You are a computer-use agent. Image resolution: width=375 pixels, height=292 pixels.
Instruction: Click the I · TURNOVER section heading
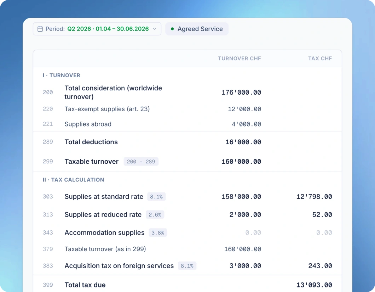pos(62,75)
